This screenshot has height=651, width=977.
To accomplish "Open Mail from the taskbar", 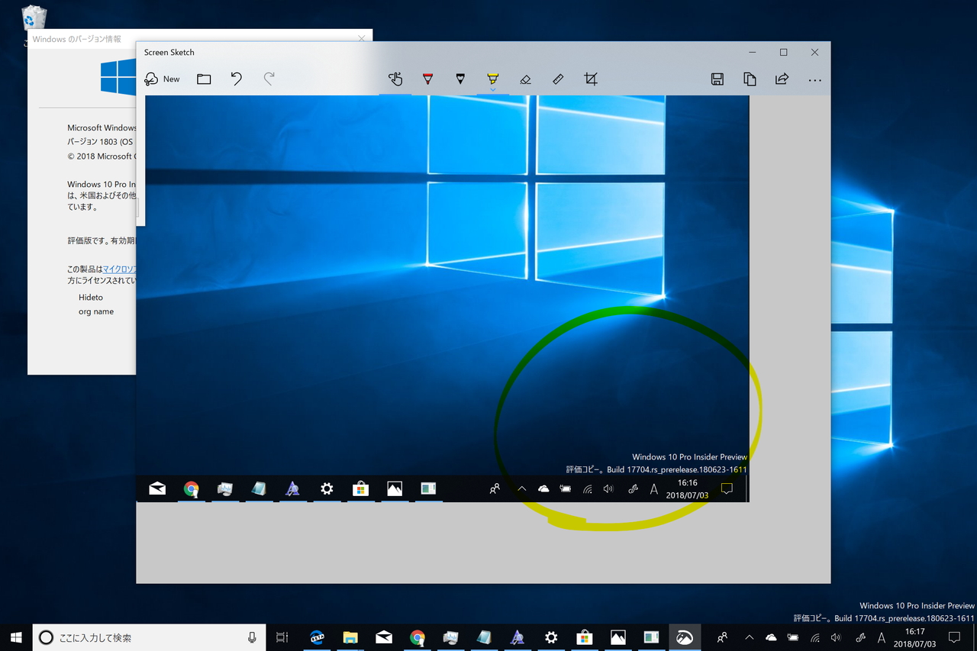I will tap(384, 637).
